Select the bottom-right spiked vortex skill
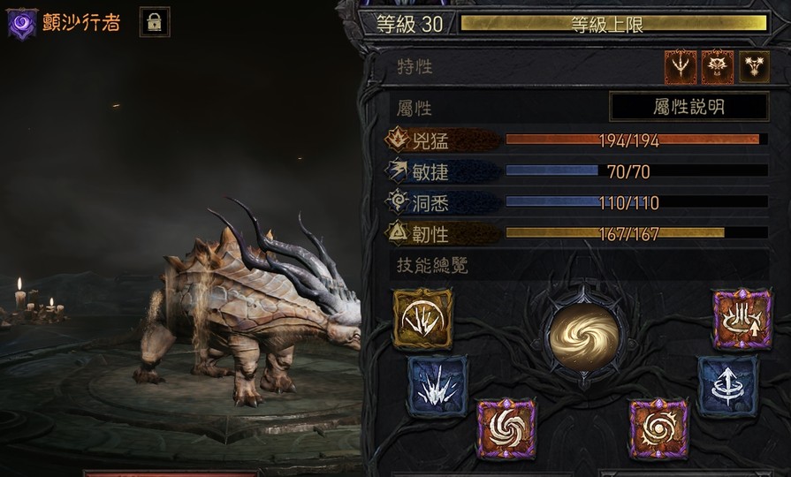The width and height of the screenshot is (791, 477). pyautogui.click(x=658, y=429)
